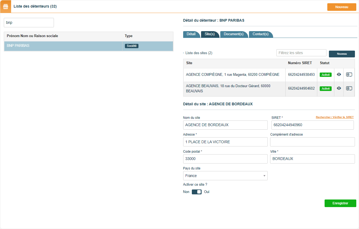Click the Adresse input field

225,142
